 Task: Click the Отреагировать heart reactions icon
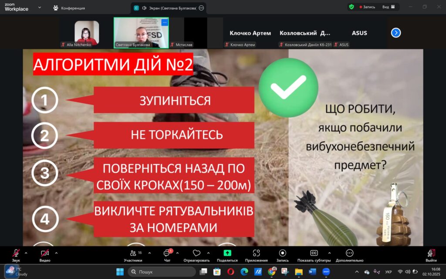[x=196, y=253]
